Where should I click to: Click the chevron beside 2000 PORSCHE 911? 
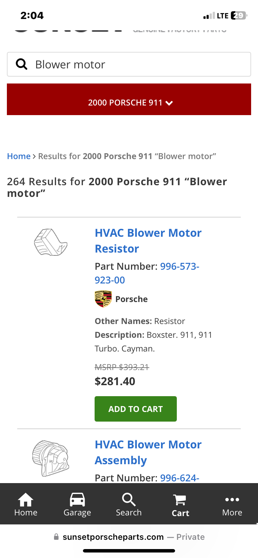(x=169, y=103)
